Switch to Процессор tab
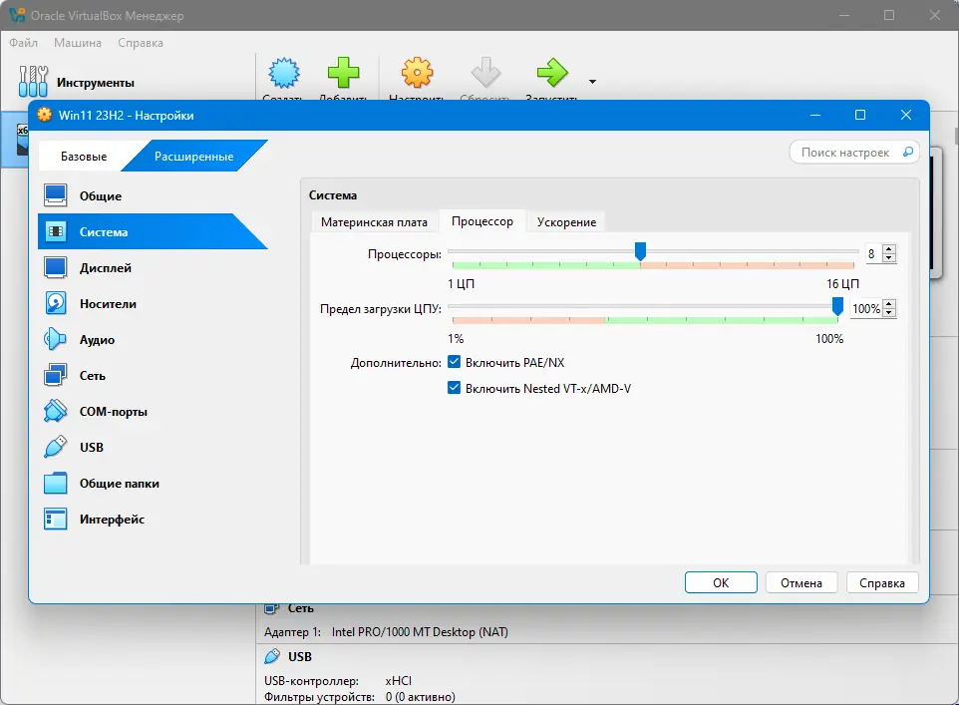959x705 pixels. tap(482, 221)
